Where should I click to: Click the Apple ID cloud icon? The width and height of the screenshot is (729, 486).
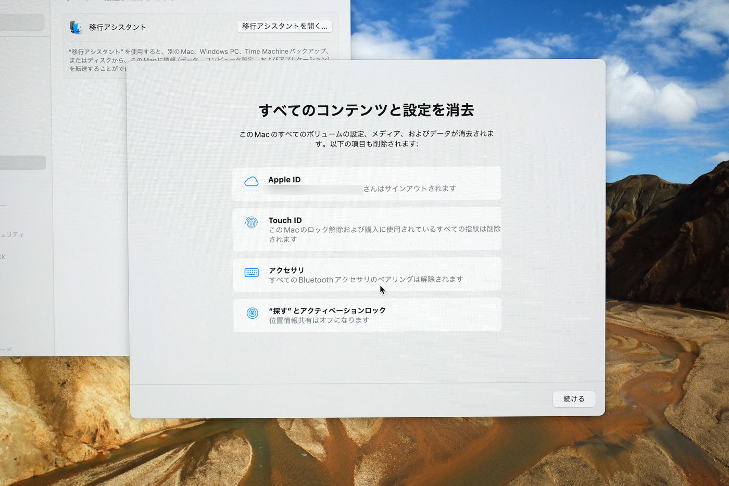(x=252, y=182)
